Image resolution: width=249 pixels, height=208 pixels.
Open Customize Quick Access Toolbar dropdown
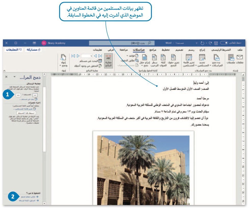(196, 43)
